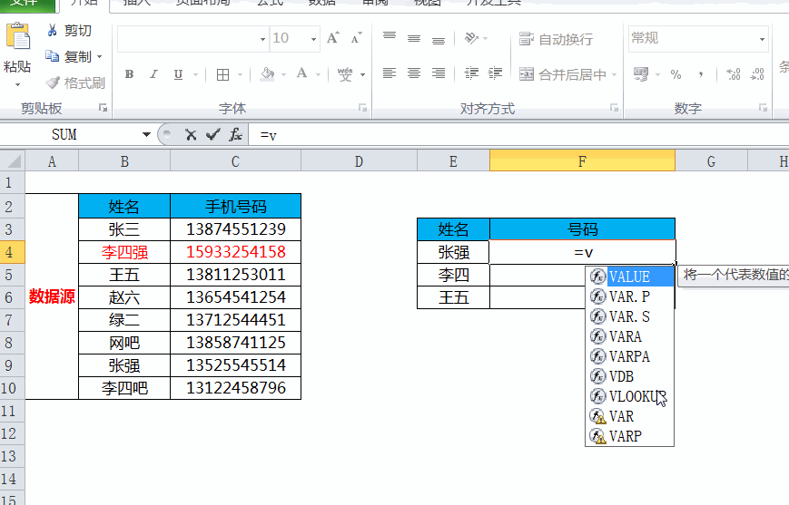The width and height of the screenshot is (789, 505).
Task: Open clipboard group dialog launcher
Action: click(104, 108)
